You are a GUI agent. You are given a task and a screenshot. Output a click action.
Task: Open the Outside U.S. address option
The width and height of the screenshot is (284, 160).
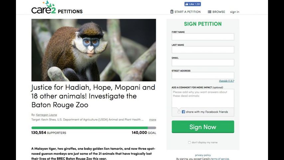pyautogui.click(x=226, y=81)
